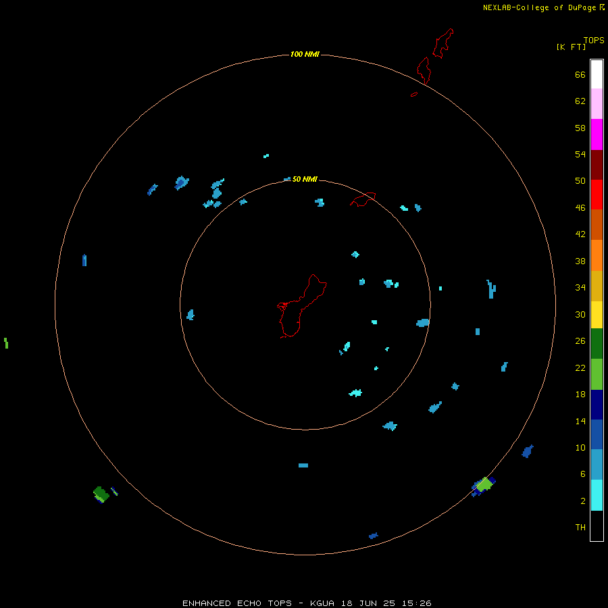Click the light green echo on southeast ring
The width and height of the screenshot is (608, 608).
point(484,484)
